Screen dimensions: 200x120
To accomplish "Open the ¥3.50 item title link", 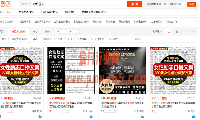I will [173, 105].
